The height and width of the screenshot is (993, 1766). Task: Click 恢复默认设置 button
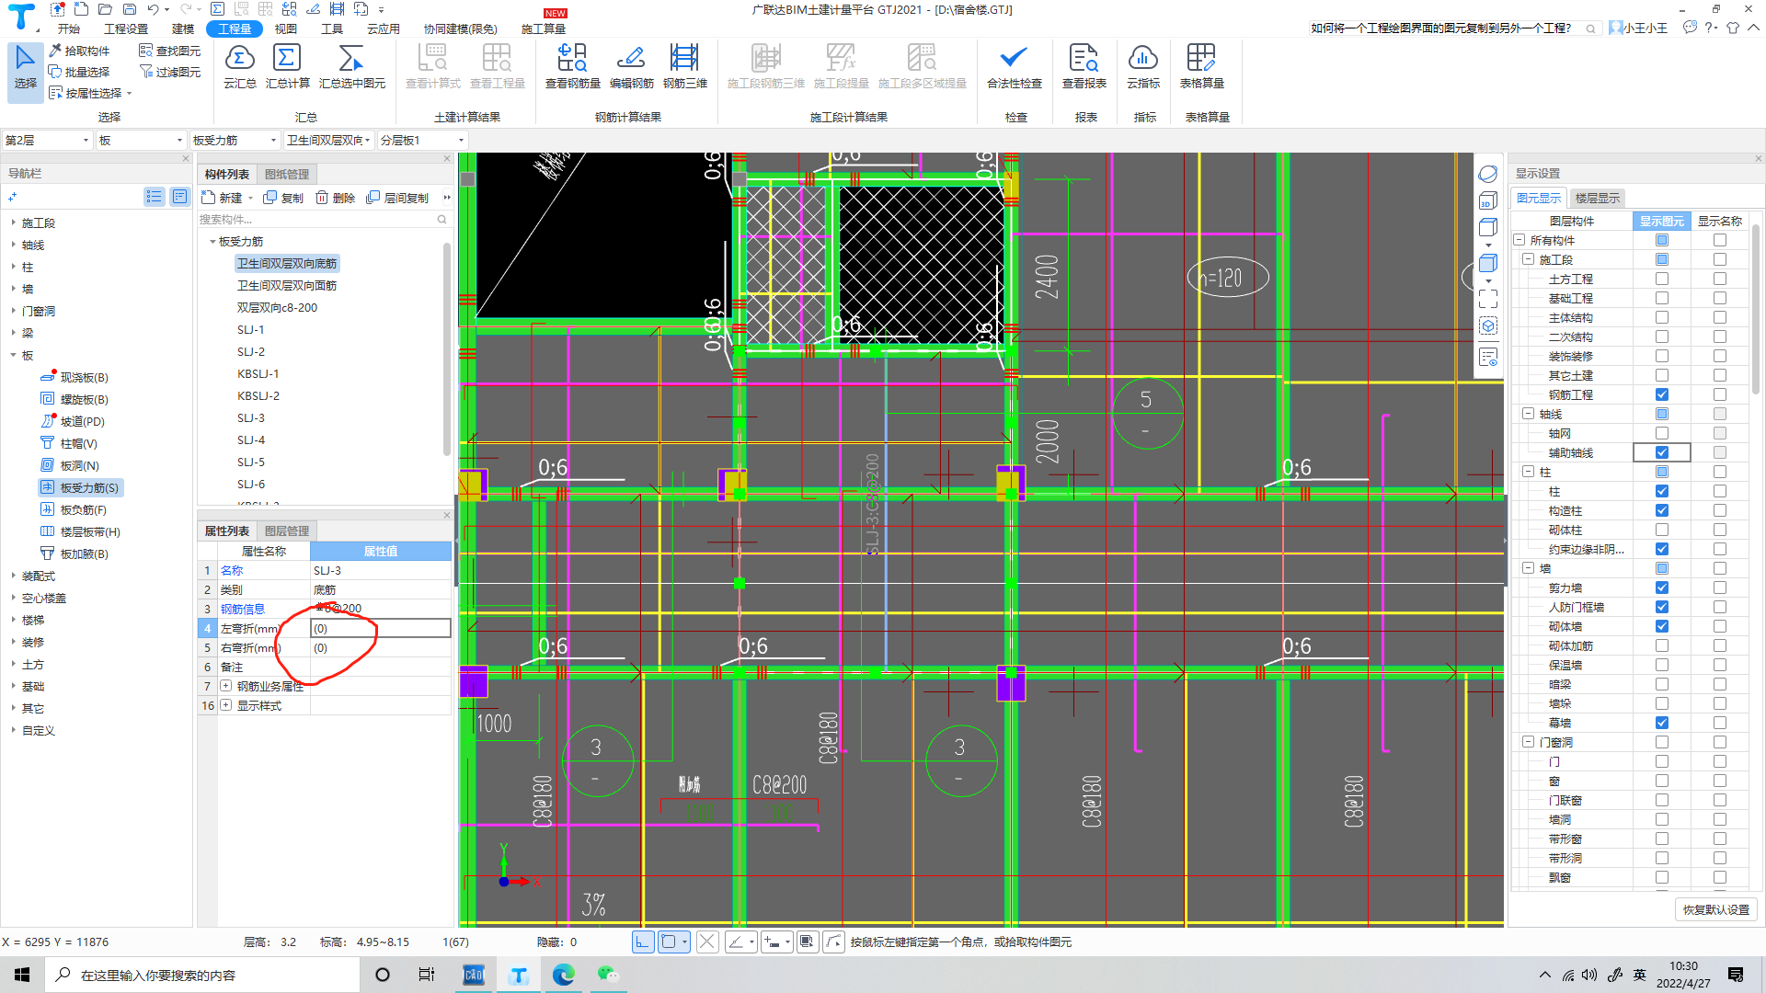point(1715,909)
